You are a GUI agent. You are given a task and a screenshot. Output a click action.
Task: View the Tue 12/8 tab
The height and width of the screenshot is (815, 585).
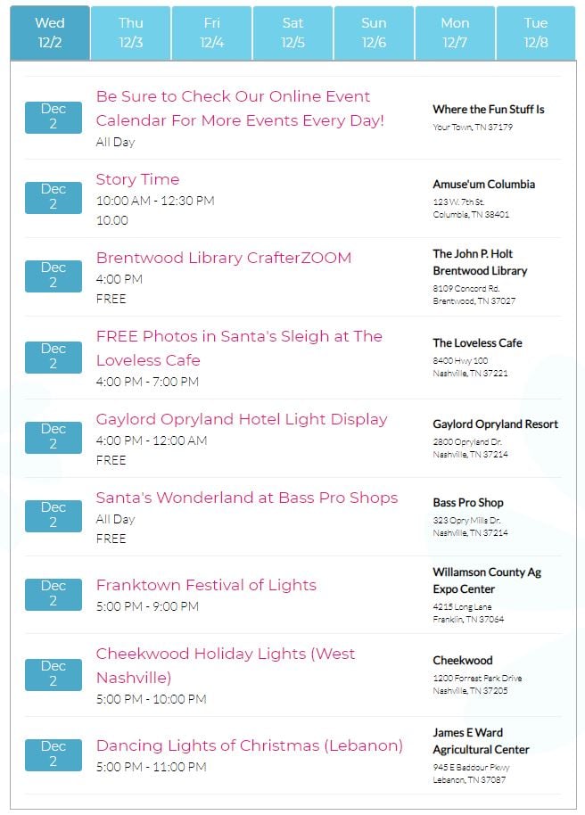click(x=536, y=33)
